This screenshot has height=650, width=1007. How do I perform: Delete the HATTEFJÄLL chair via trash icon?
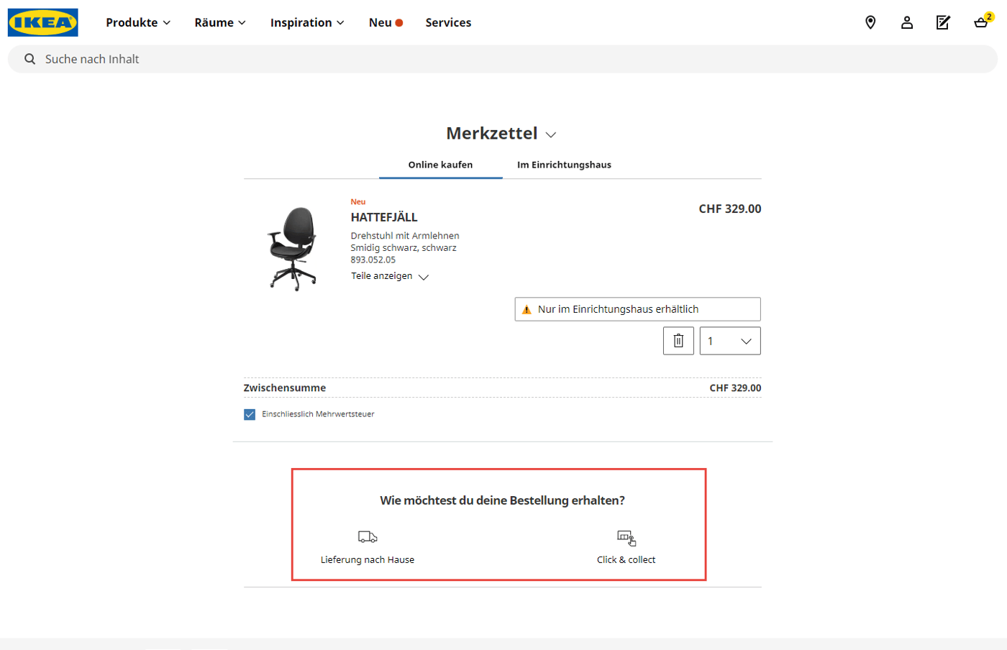pos(678,340)
